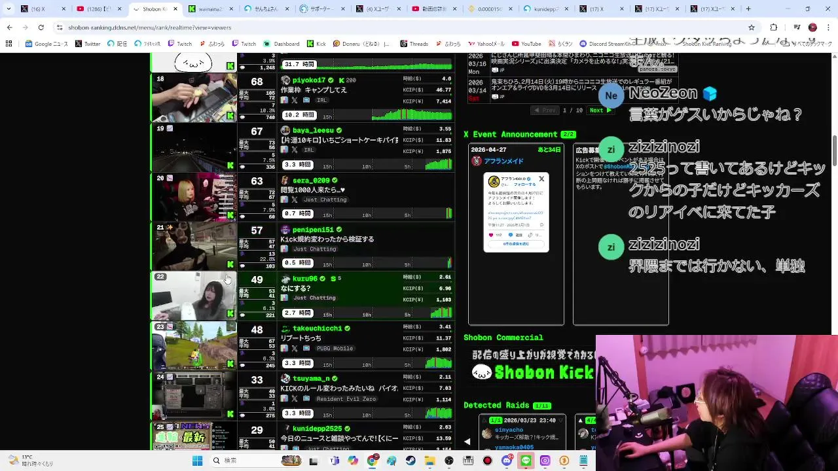838x471 pixels.
Task: Click the Resident Evil Zero category tag
Action: tap(346, 398)
